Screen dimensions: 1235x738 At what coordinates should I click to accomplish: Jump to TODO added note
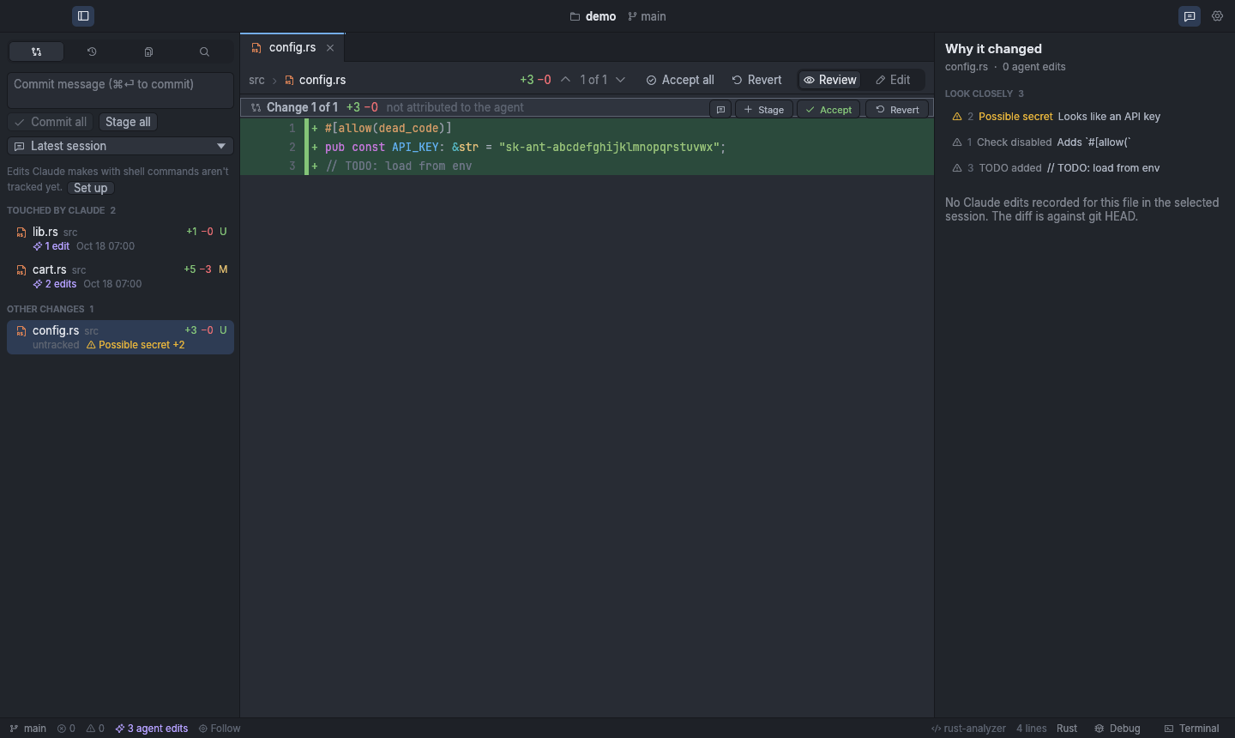(x=1084, y=168)
